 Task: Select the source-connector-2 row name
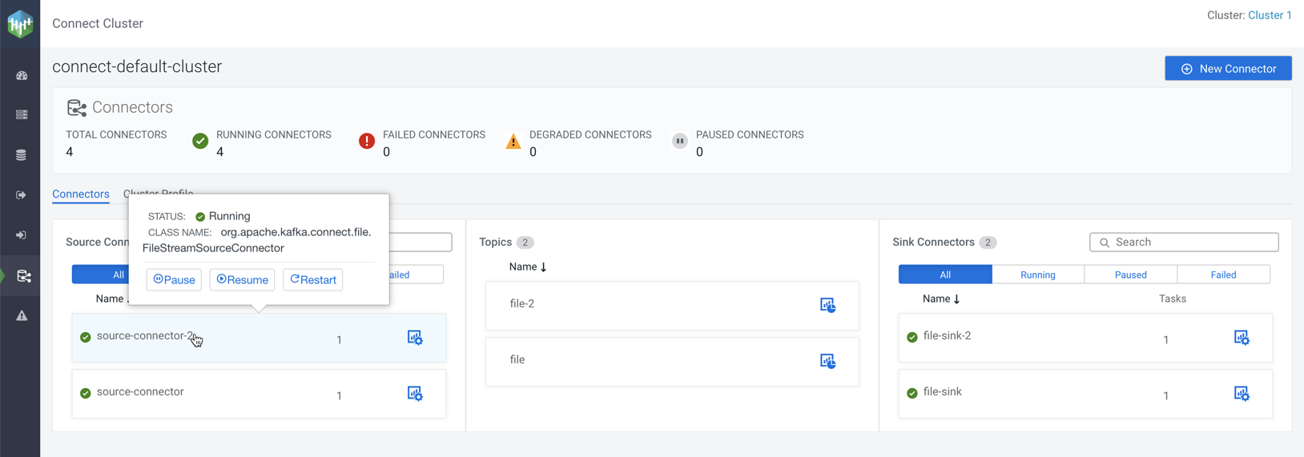coord(145,335)
